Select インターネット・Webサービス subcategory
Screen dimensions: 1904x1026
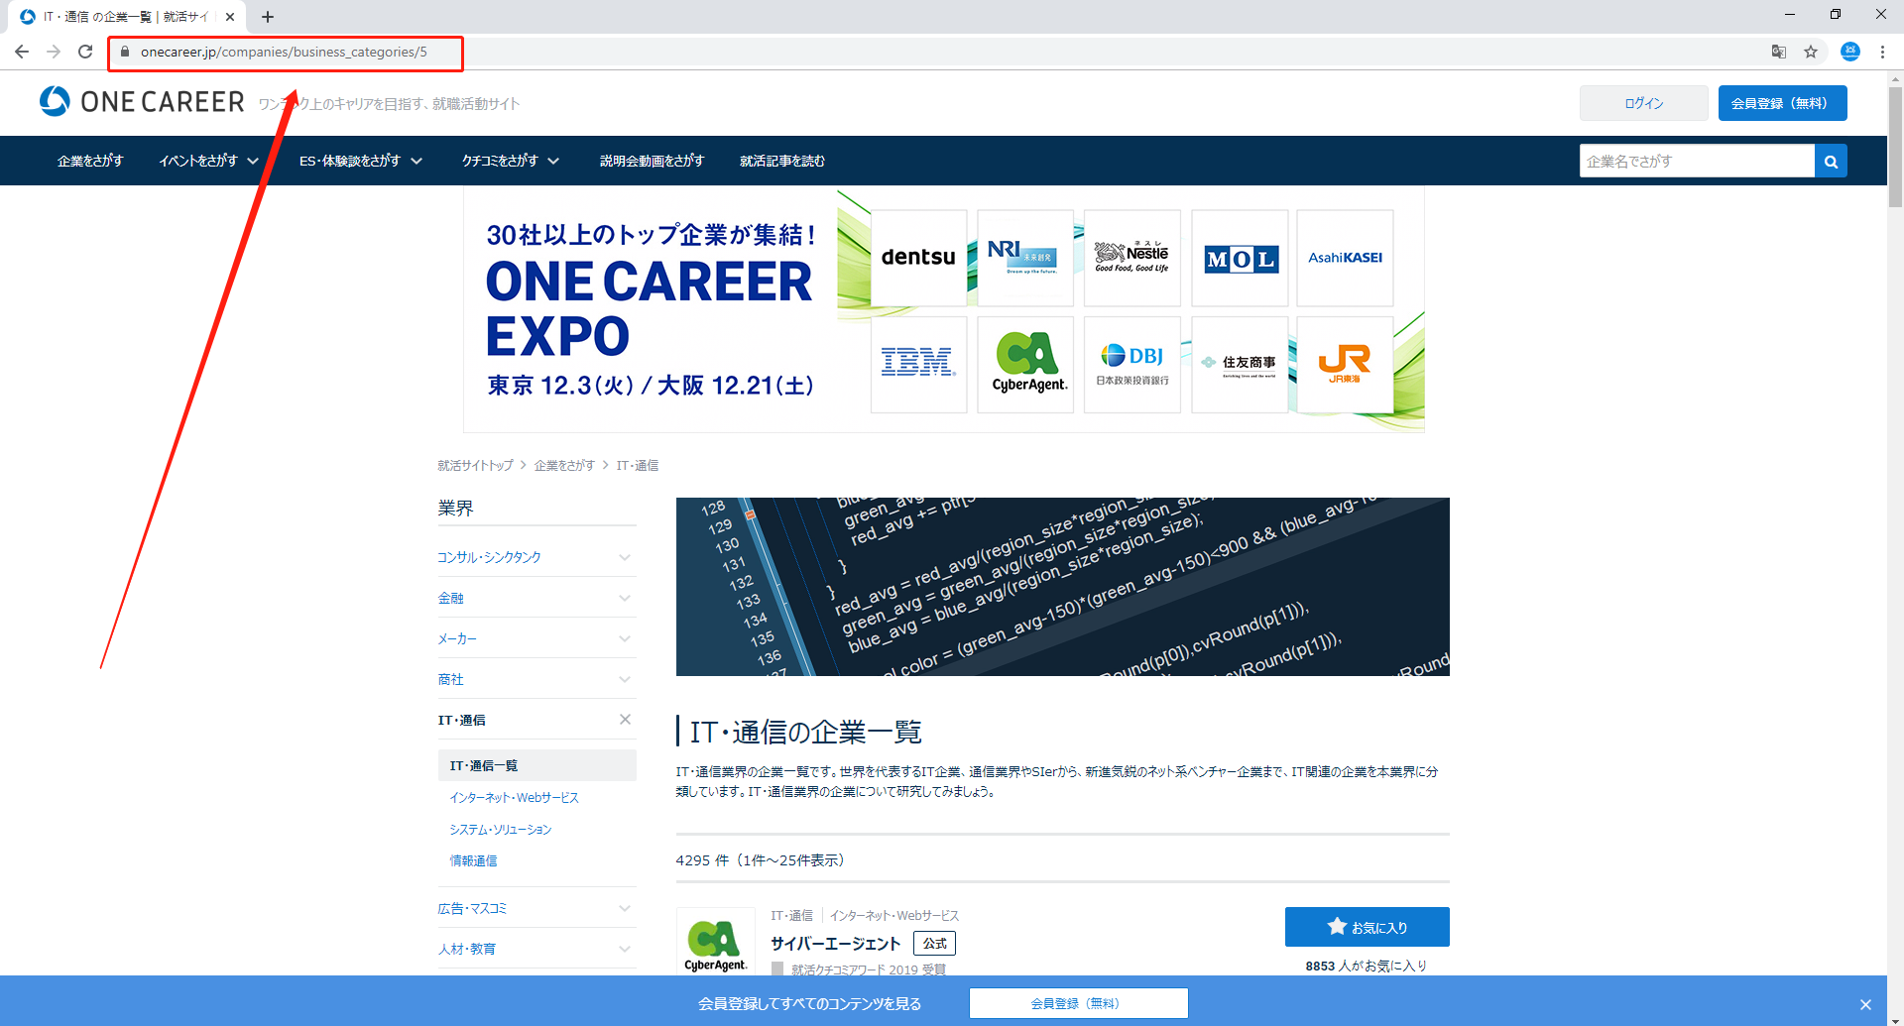tap(514, 797)
